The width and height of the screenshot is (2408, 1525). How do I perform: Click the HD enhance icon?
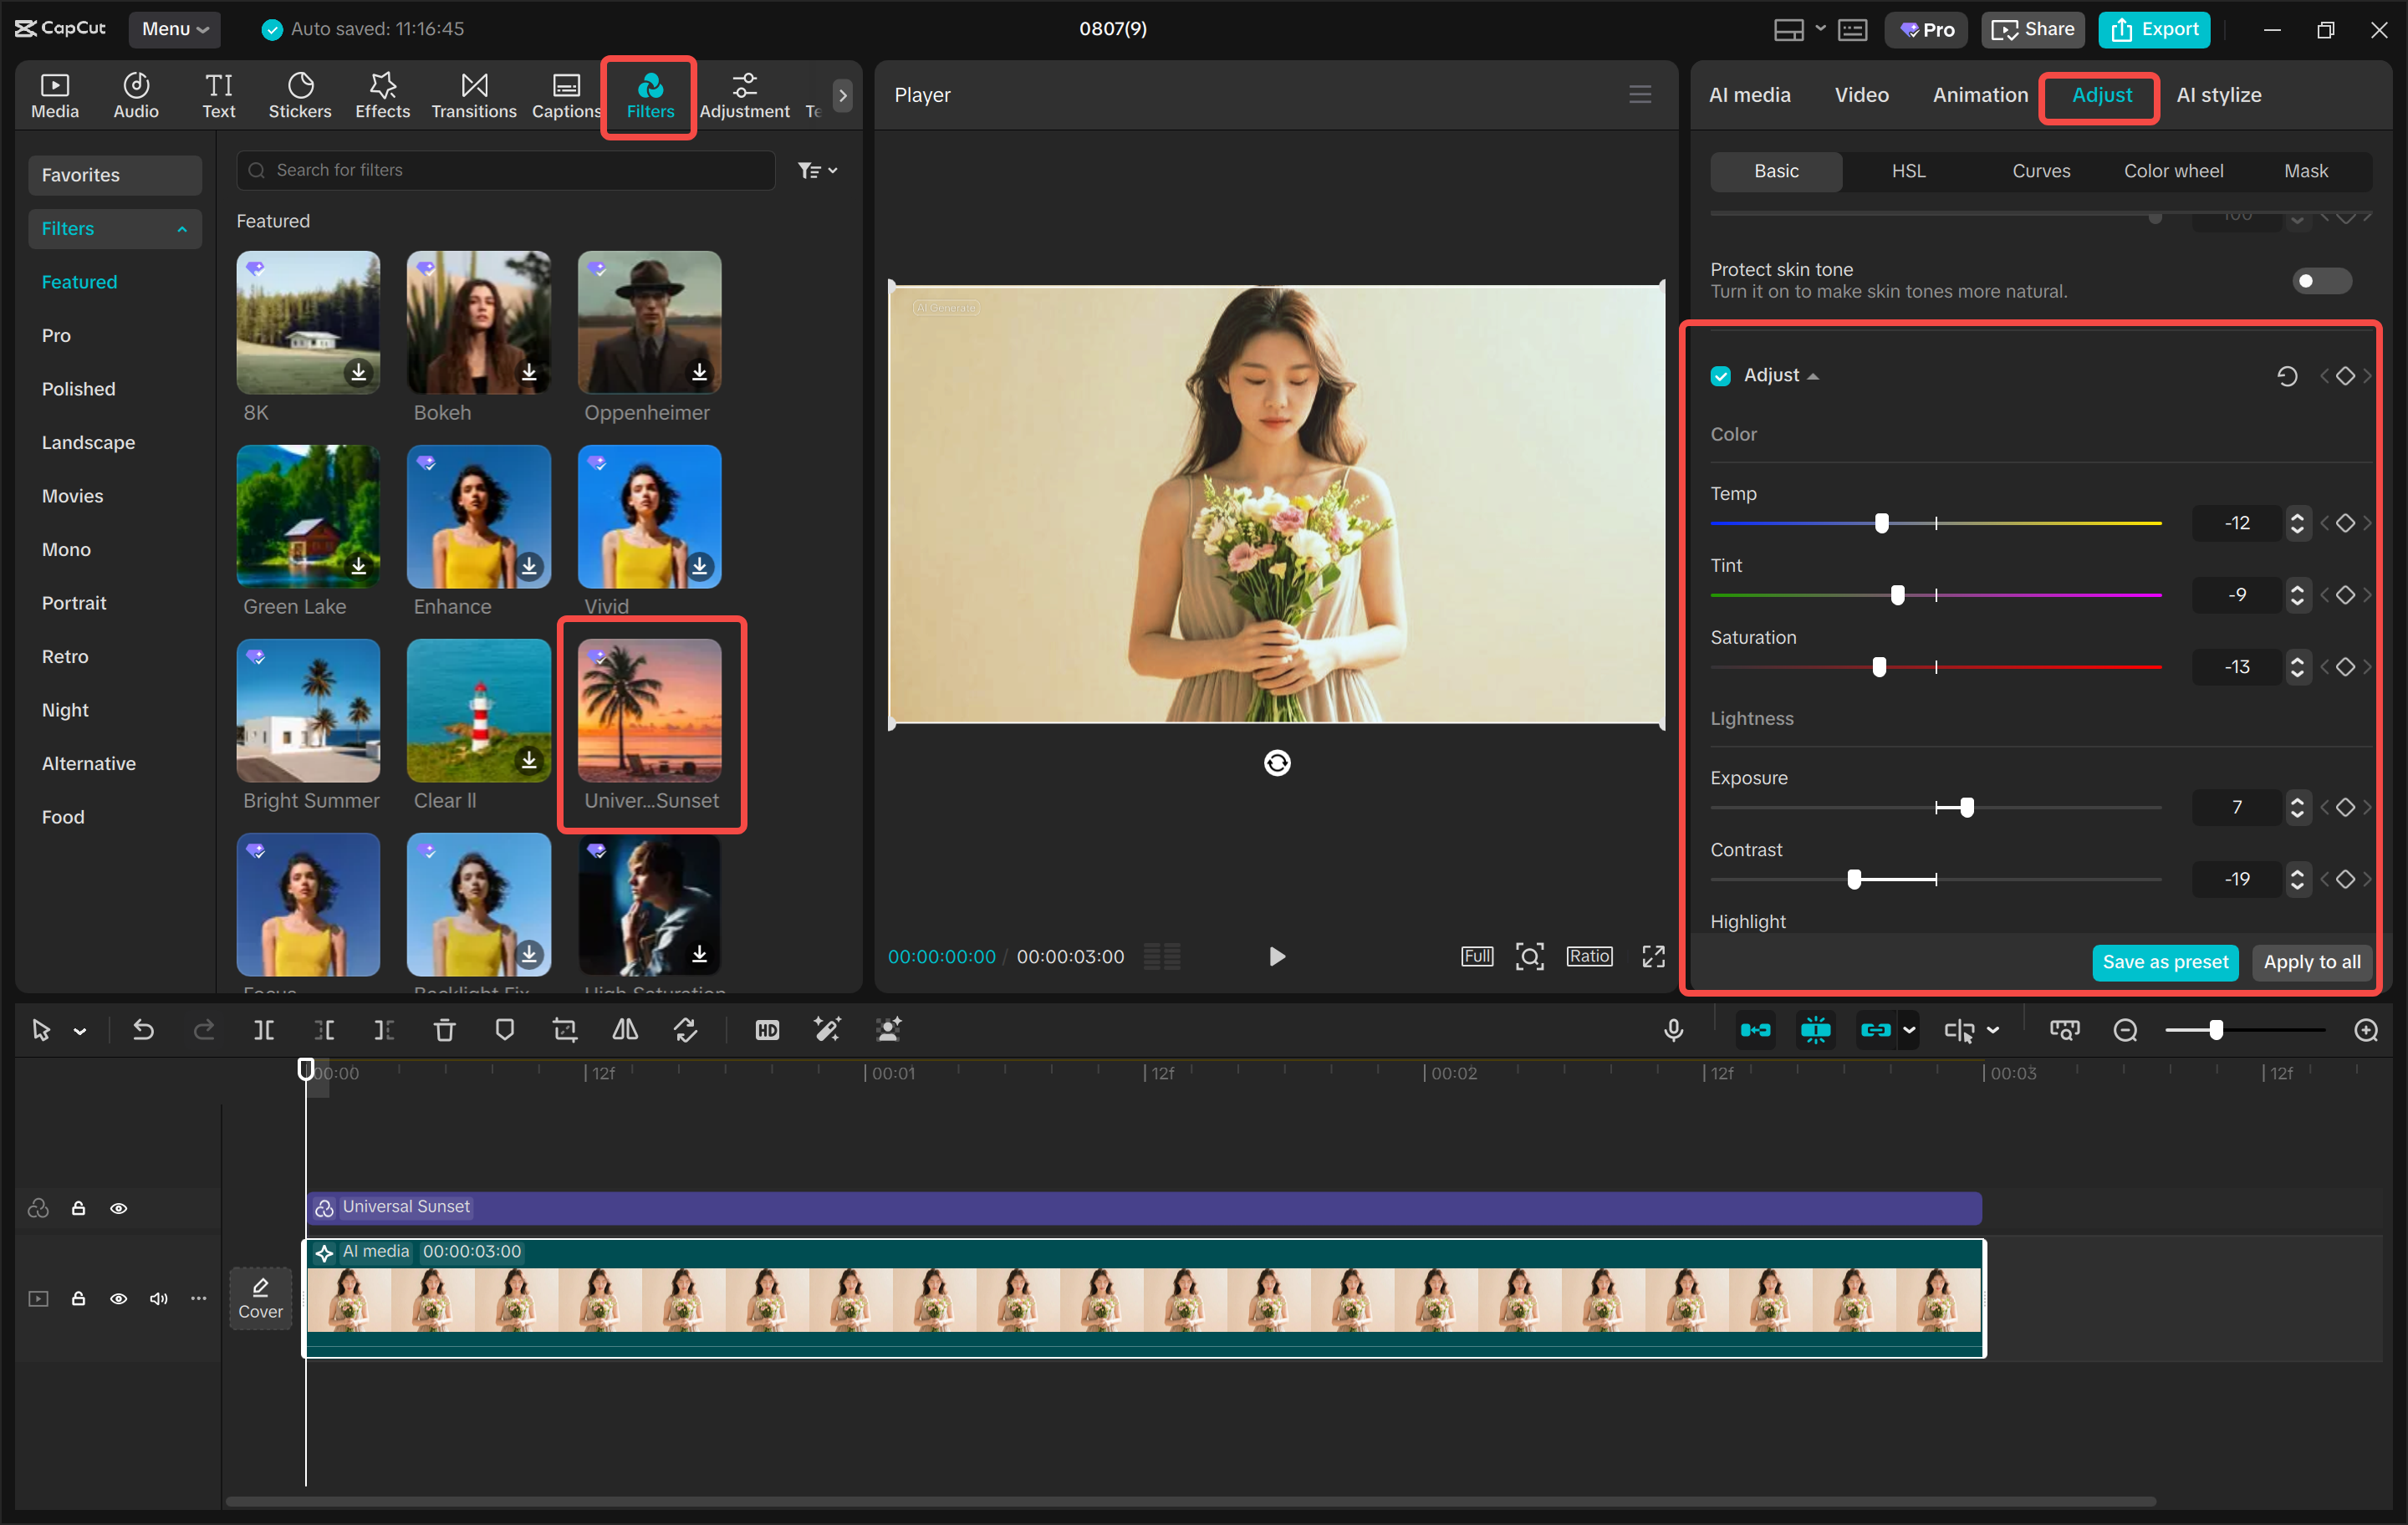click(x=767, y=1030)
